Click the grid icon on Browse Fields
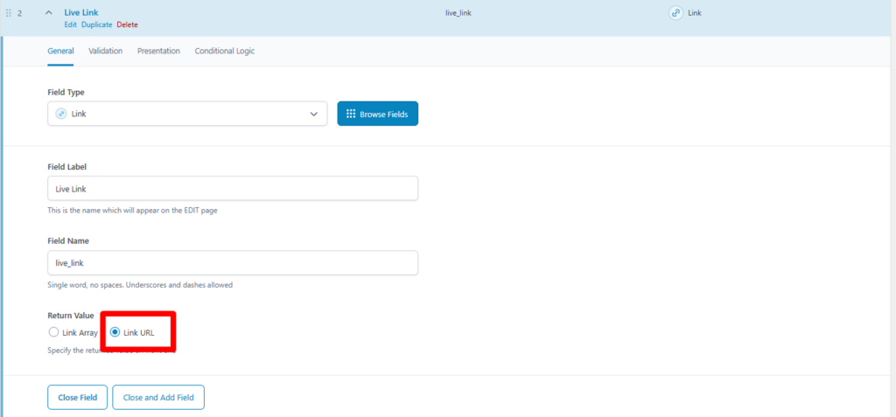The image size is (896, 417). [x=352, y=114]
